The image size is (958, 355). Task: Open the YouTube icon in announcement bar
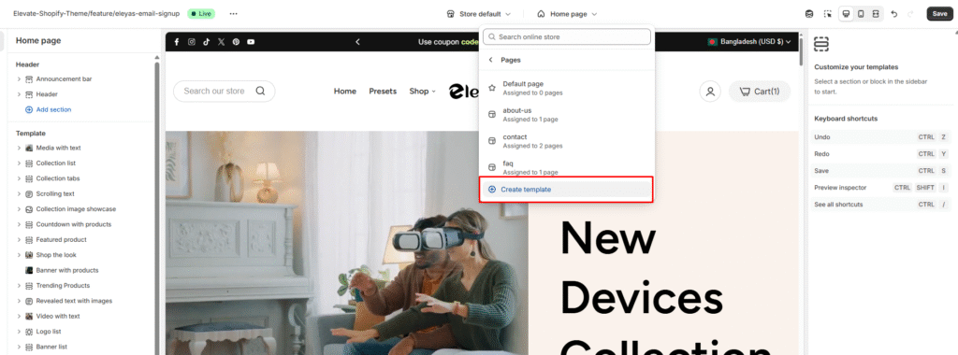click(251, 41)
